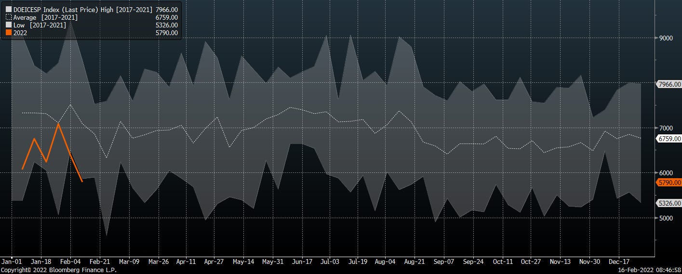Click the Low legend swatch
Screen dimensions: 682x274
[x=8, y=25]
